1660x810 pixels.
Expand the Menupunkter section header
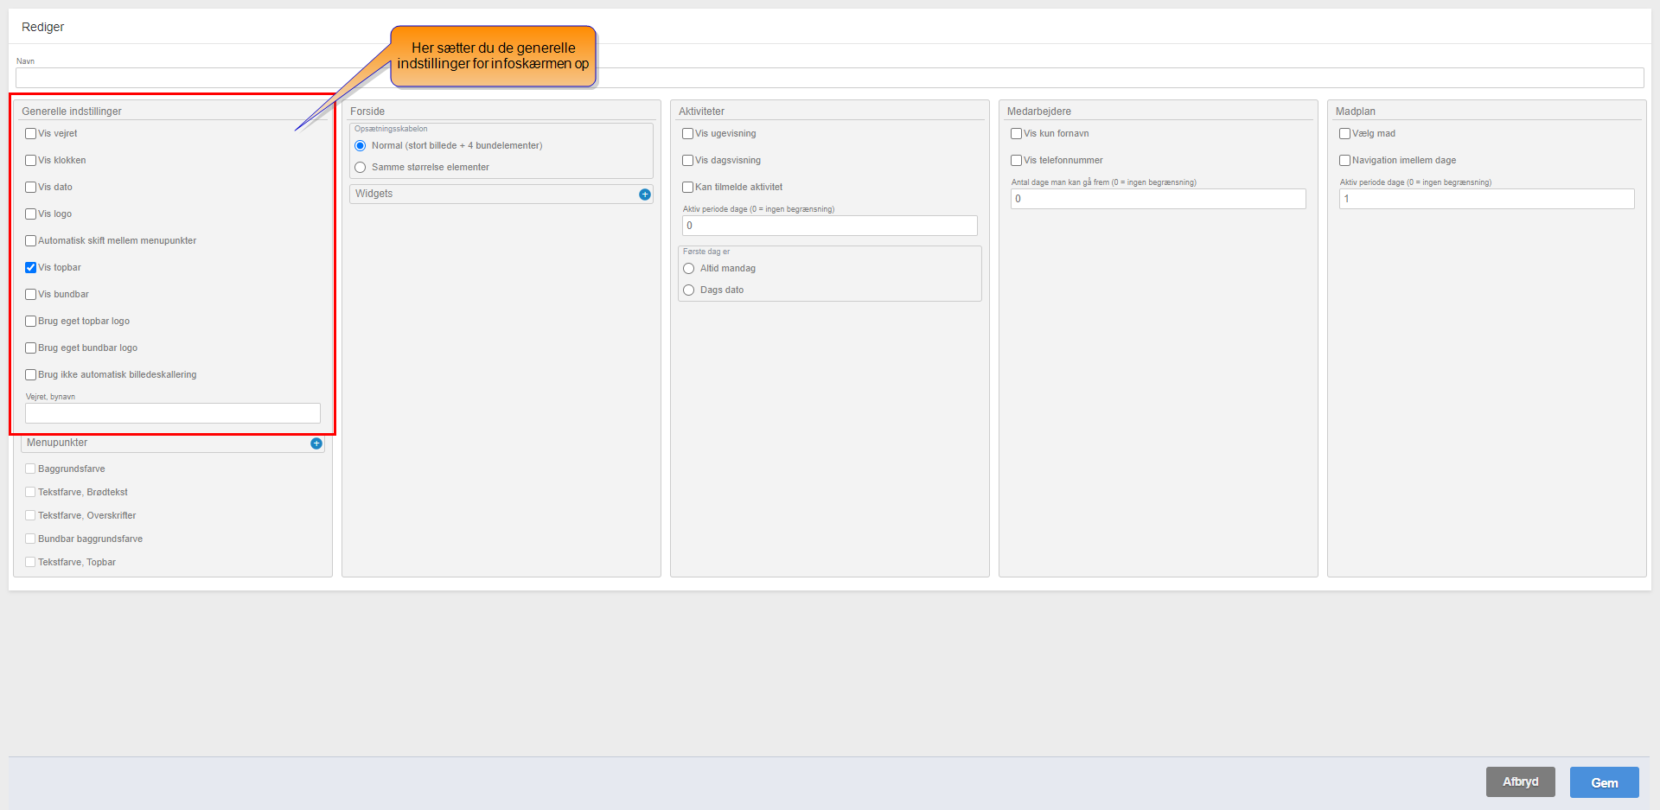(164, 443)
